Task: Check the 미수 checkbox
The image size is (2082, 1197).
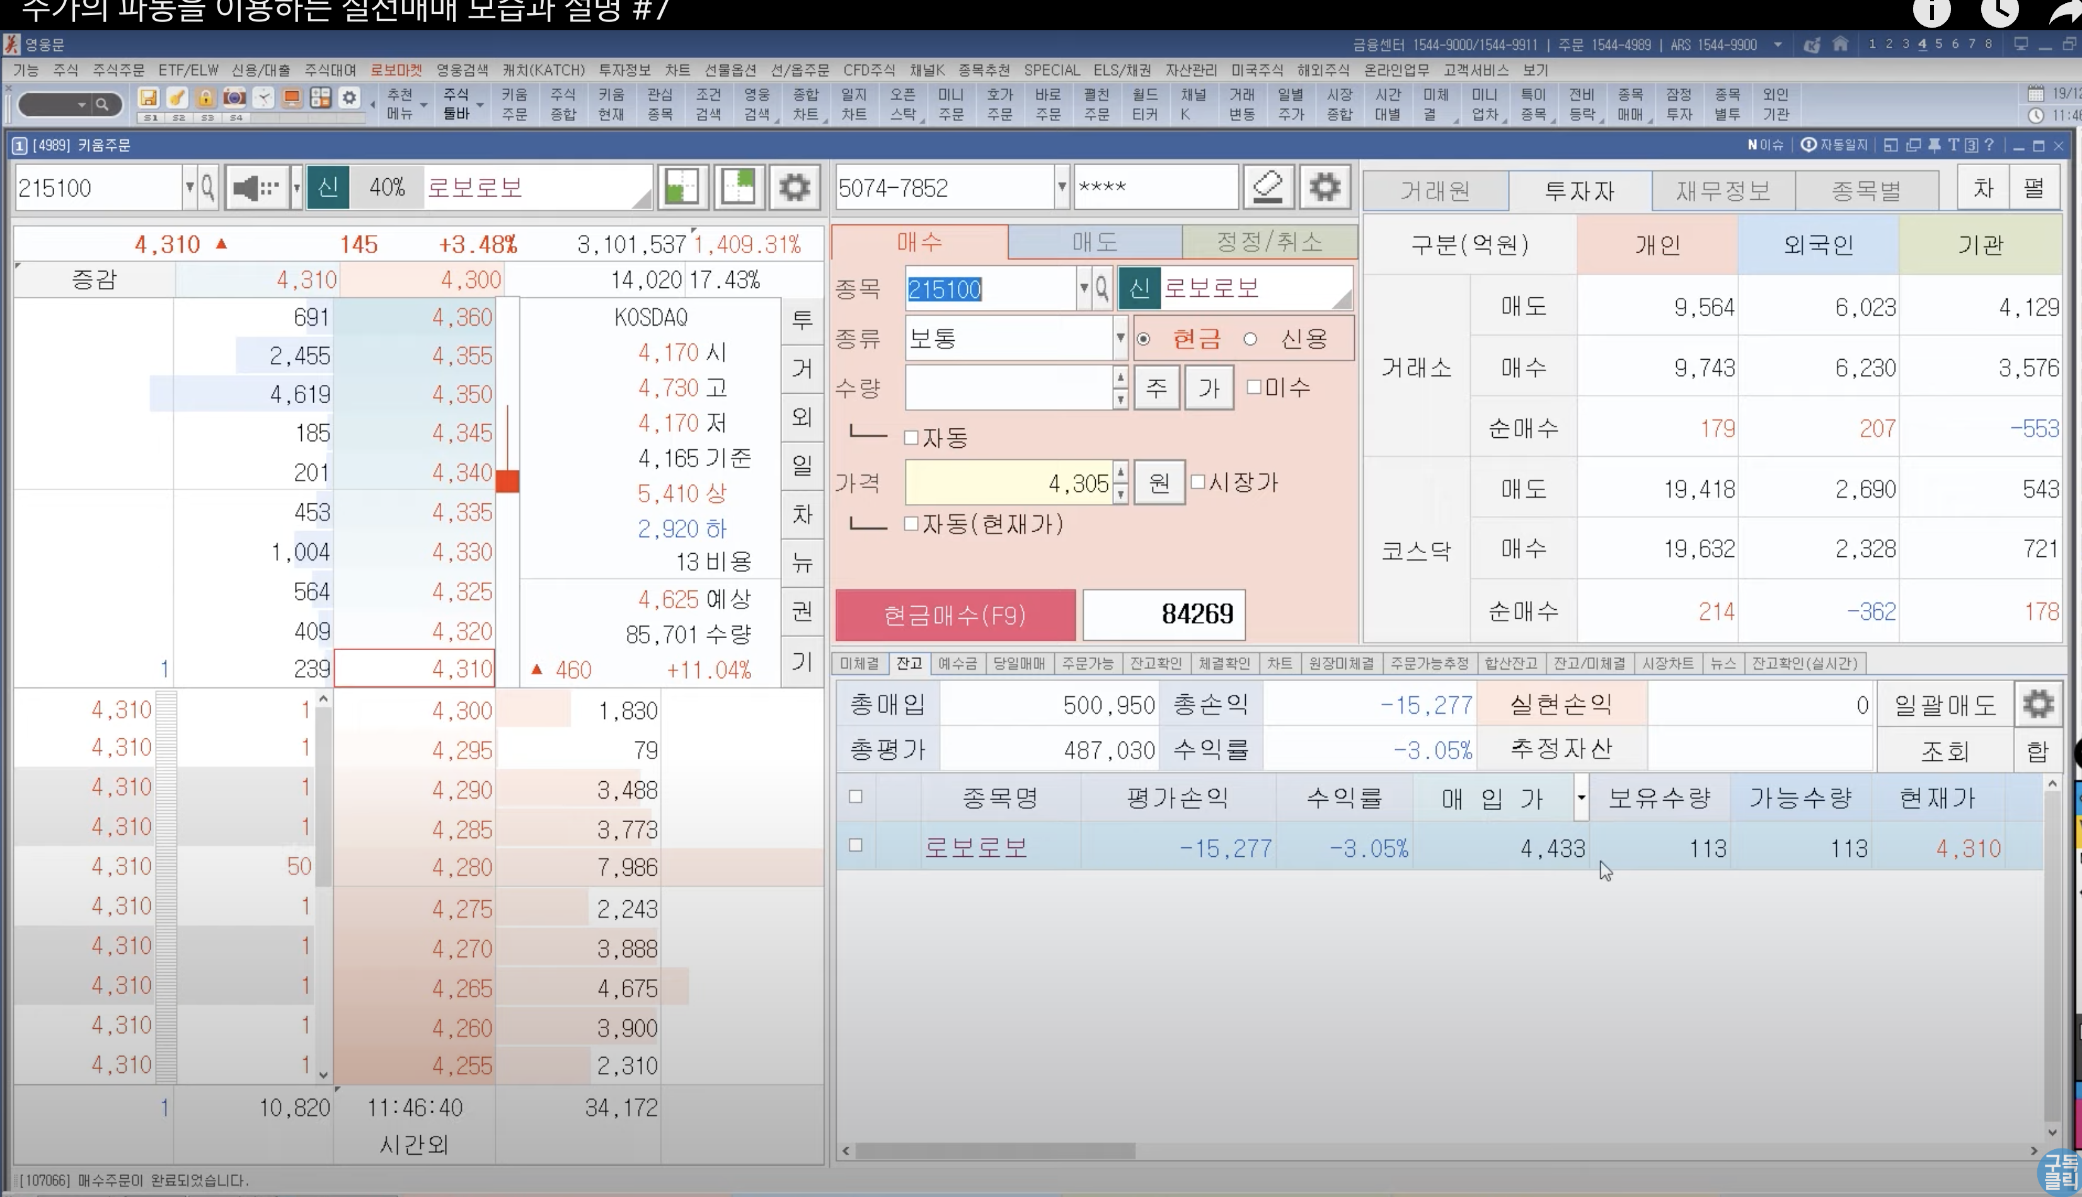Action: (x=1254, y=386)
